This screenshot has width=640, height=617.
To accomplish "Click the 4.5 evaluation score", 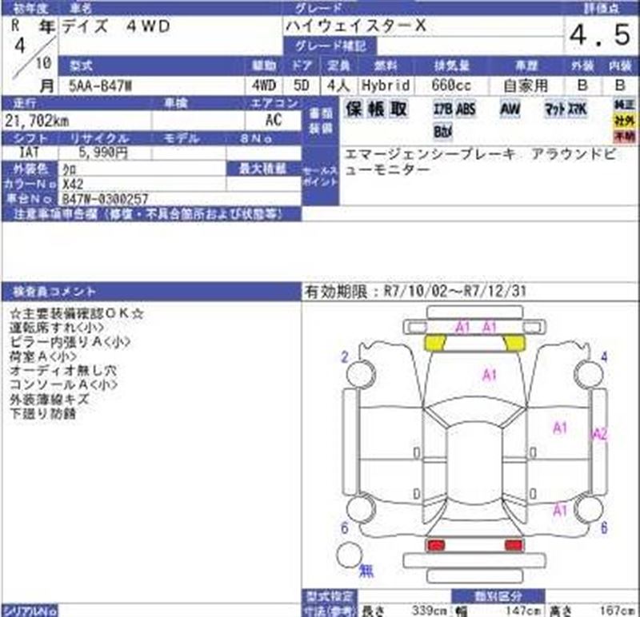I will (x=601, y=34).
